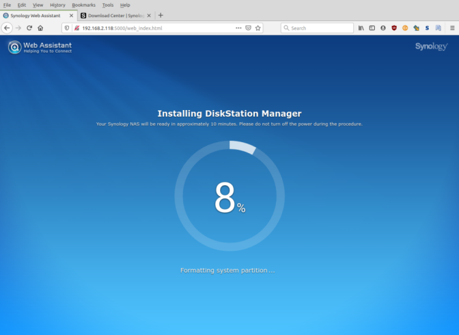
Task: Open the page actions three-dot menu
Action: pyautogui.click(x=238, y=28)
